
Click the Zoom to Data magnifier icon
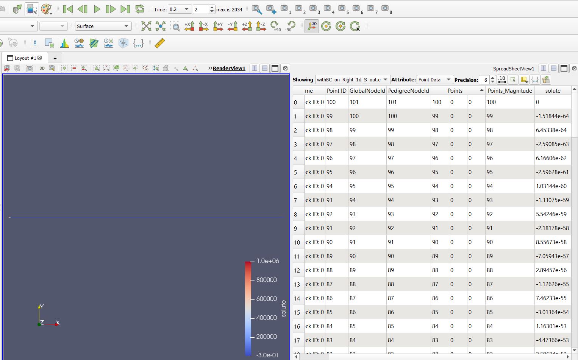pyautogui.click(x=175, y=26)
